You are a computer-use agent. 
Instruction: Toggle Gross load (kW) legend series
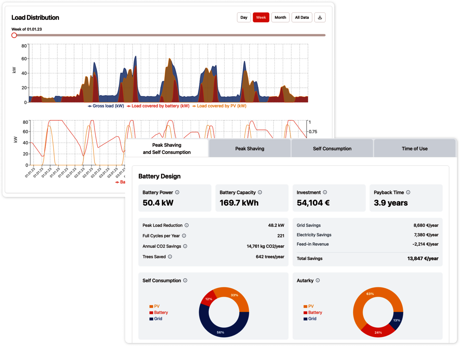(x=106, y=106)
